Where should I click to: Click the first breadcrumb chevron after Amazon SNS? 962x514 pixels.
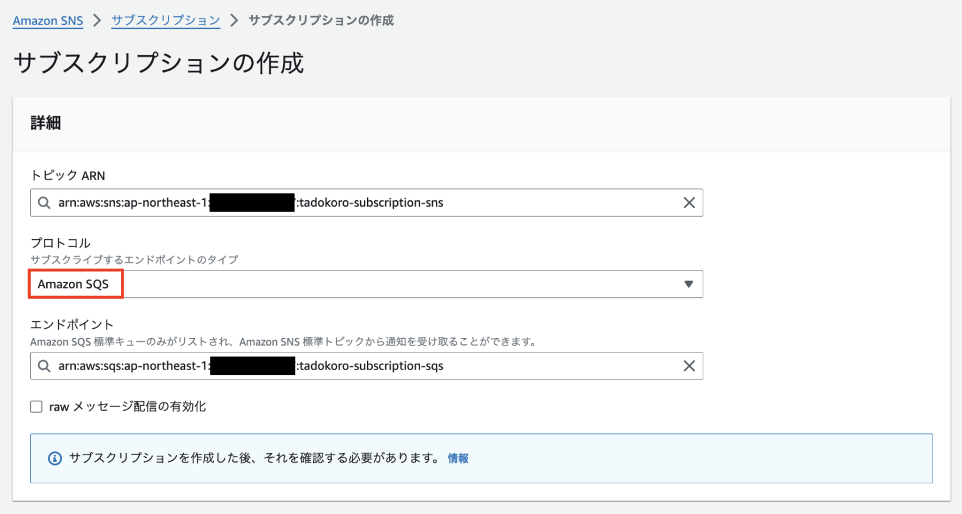point(97,21)
